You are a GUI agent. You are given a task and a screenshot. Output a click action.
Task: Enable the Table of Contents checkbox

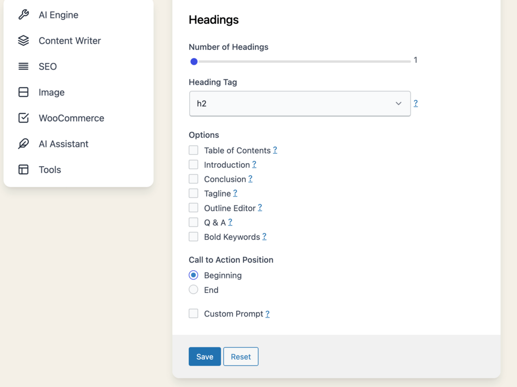point(193,150)
